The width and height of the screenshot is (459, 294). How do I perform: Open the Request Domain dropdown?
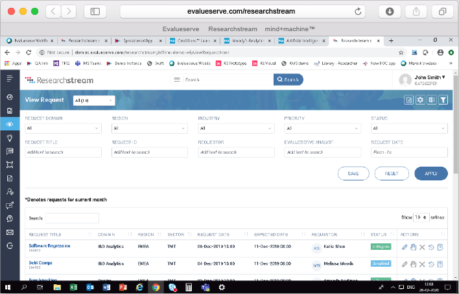point(64,129)
